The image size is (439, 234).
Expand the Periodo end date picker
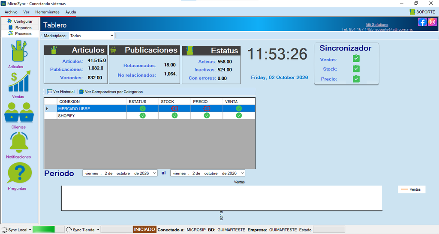(x=242, y=173)
